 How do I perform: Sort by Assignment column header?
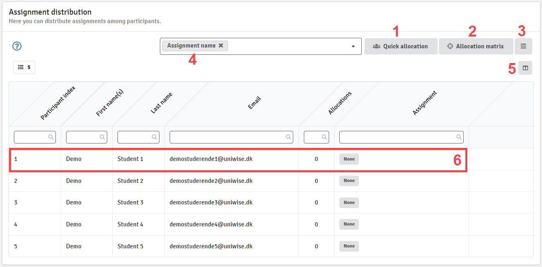click(425, 103)
